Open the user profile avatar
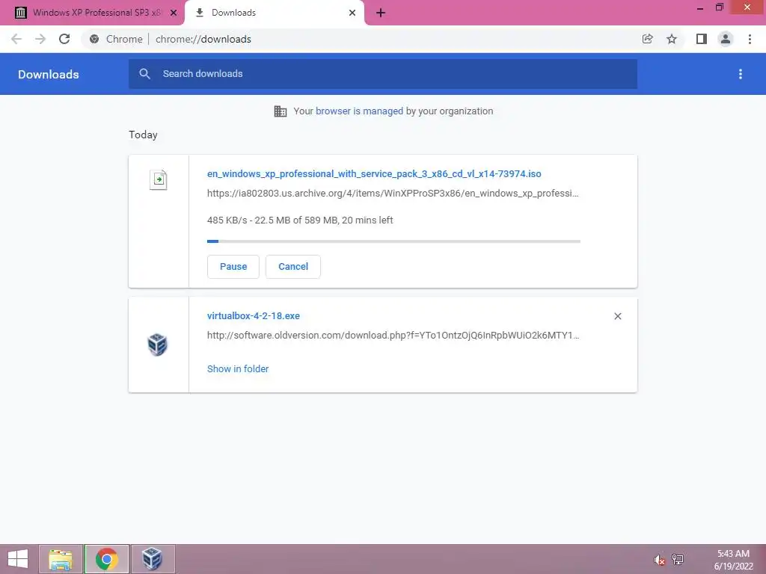This screenshot has width=766, height=574. 726,39
